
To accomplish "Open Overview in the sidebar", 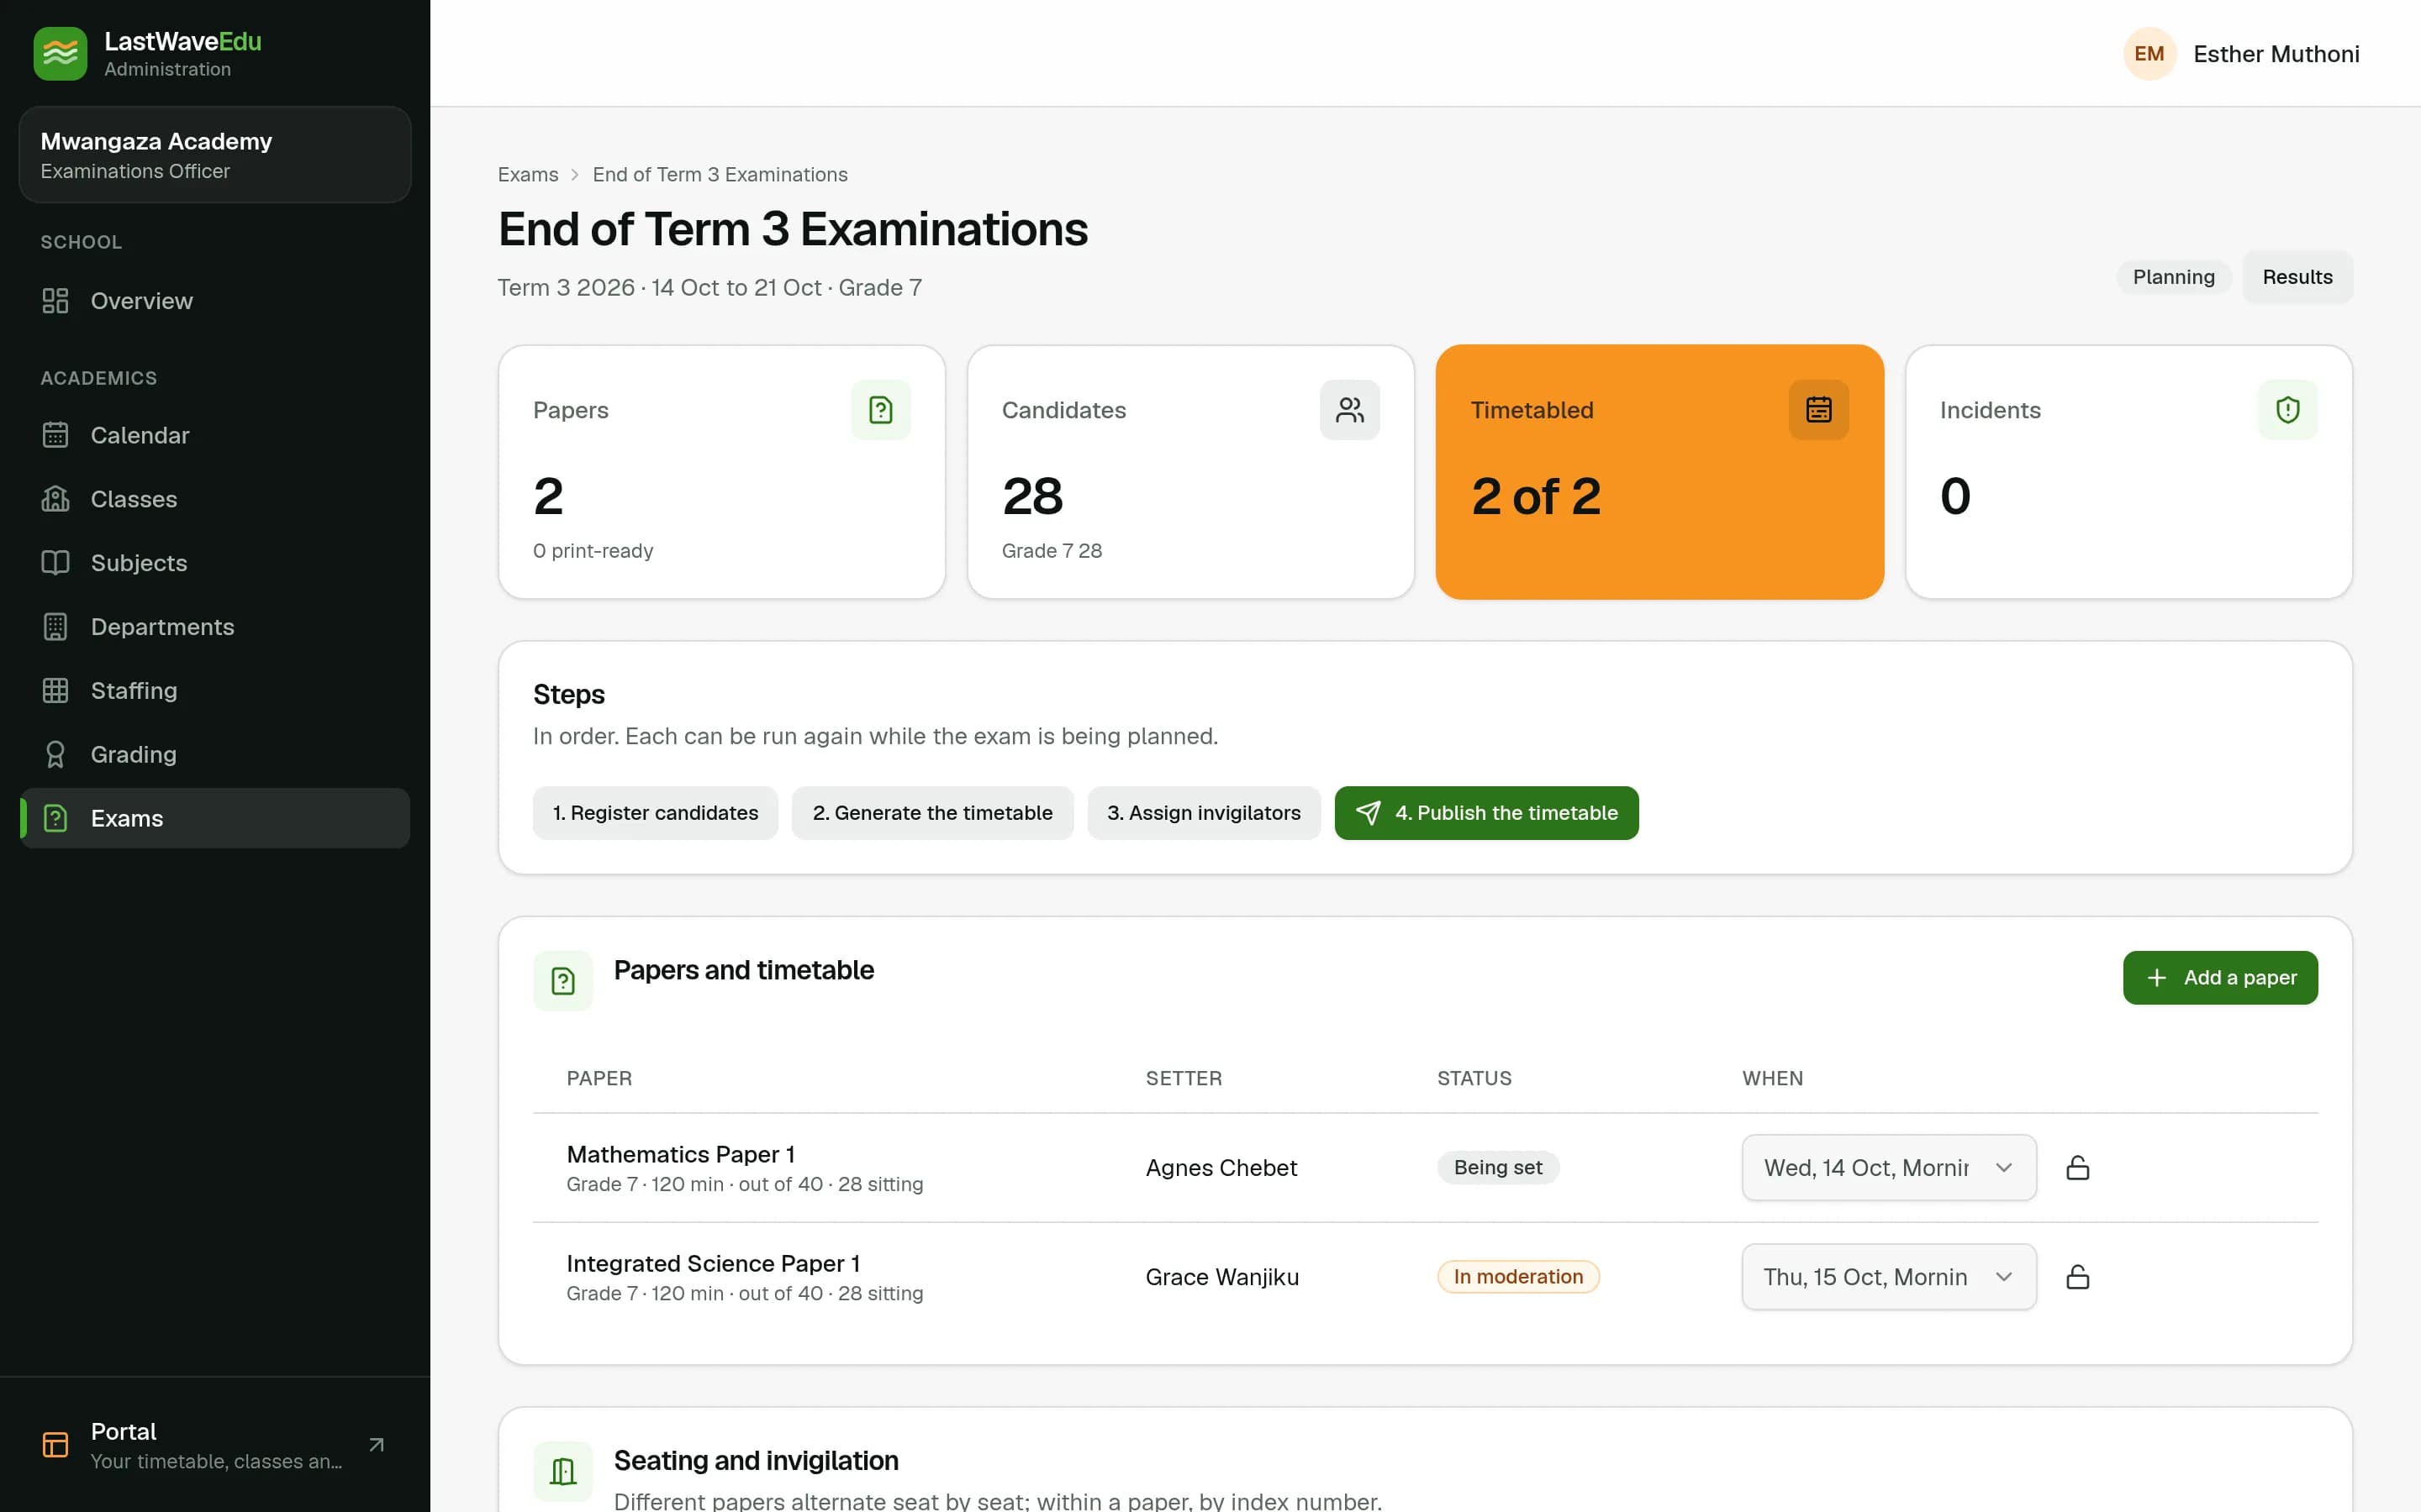I will 215,301.
